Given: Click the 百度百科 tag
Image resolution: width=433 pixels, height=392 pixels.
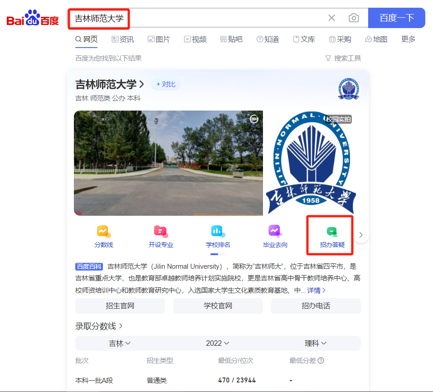Looking at the screenshot, I should coord(89,266).
